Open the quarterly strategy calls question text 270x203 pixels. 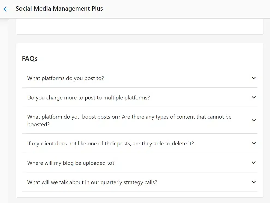pos(92,182)
